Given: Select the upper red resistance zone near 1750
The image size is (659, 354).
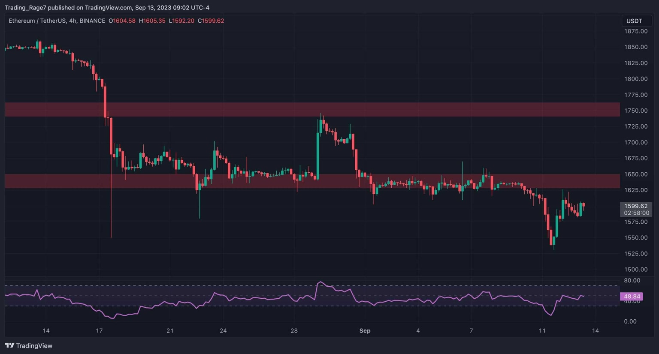Looking at the screenshot, I should 312,109.
